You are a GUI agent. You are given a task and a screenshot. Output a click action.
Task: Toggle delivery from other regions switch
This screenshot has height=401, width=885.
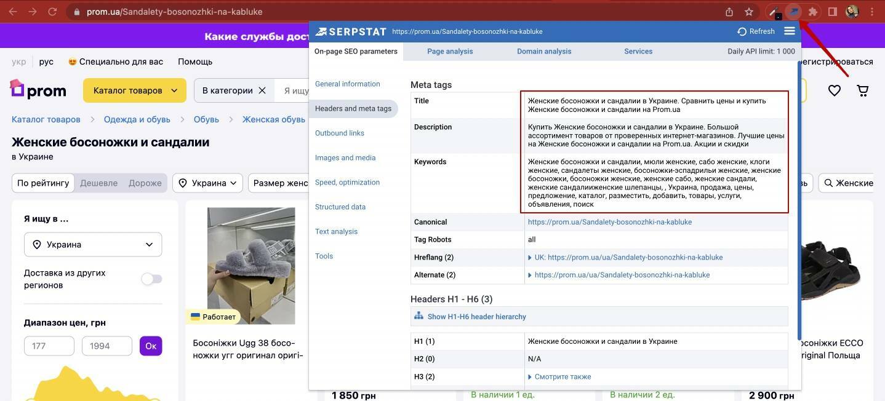151,279
